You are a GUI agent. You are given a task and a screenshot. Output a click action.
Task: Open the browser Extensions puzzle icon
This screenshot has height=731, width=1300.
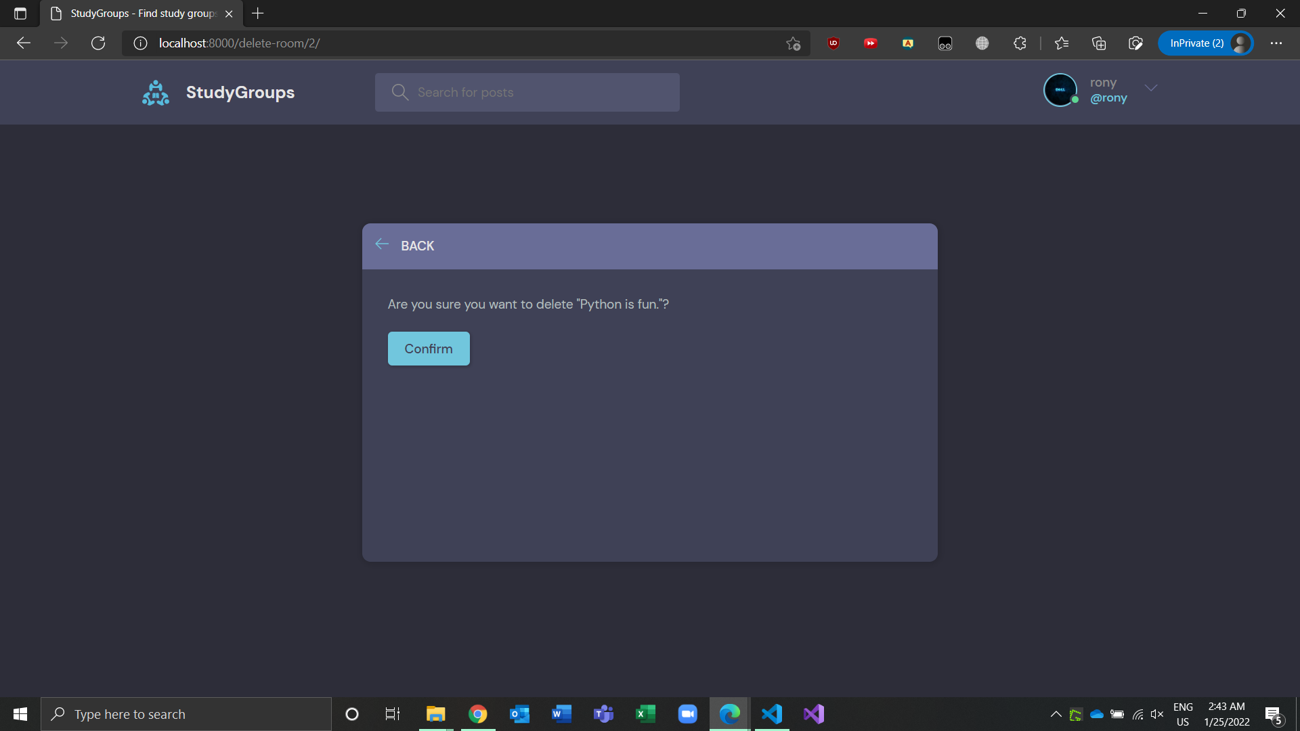(1020, 43)
